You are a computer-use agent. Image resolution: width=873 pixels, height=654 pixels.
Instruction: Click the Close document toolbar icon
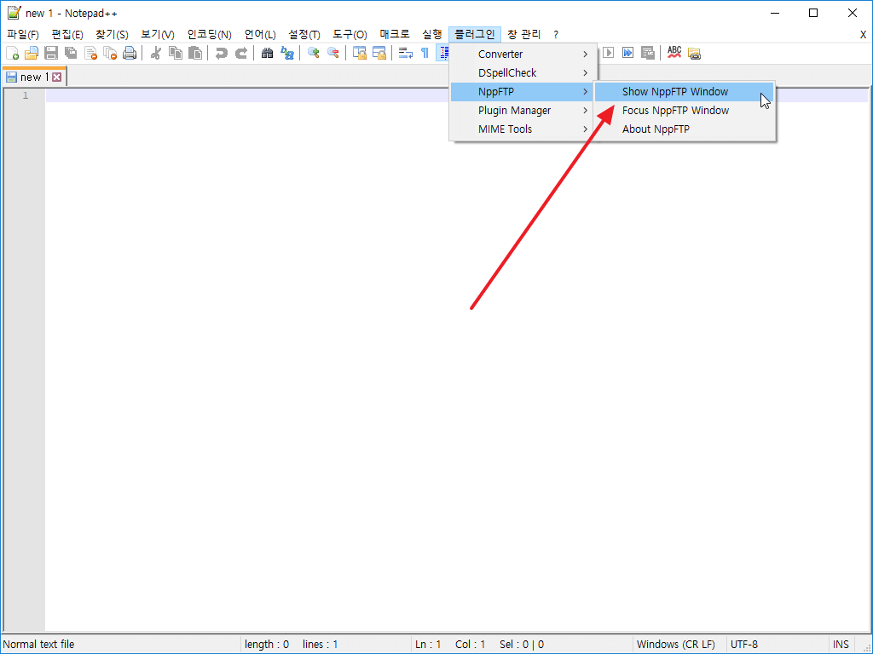[x=90, y=53]
